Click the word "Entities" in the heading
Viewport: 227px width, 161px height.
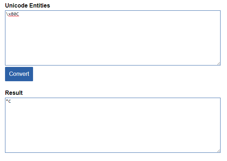click(39, 6)
